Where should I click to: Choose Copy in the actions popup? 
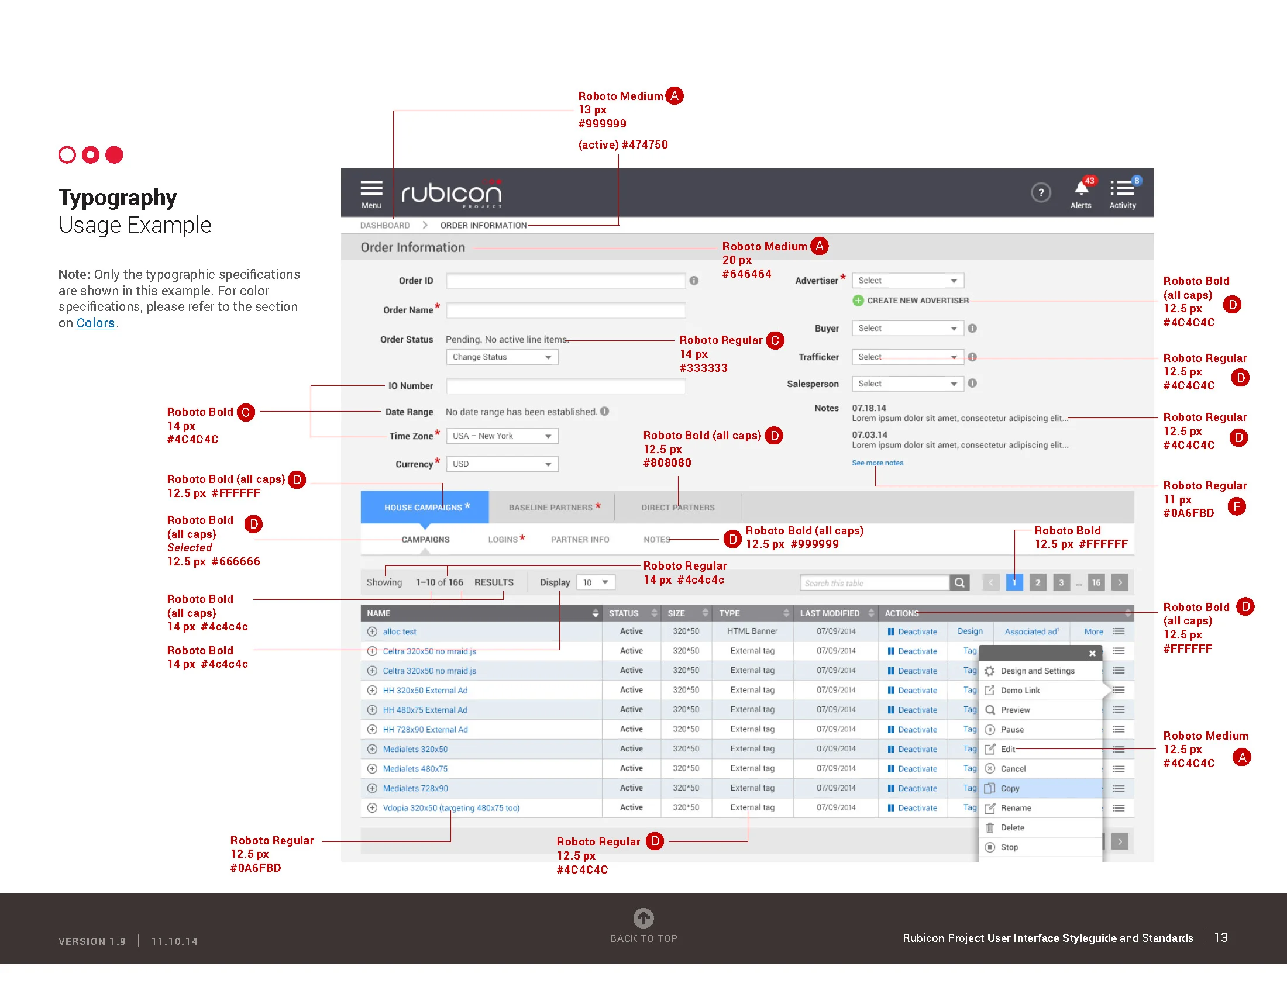(1041, 789)
